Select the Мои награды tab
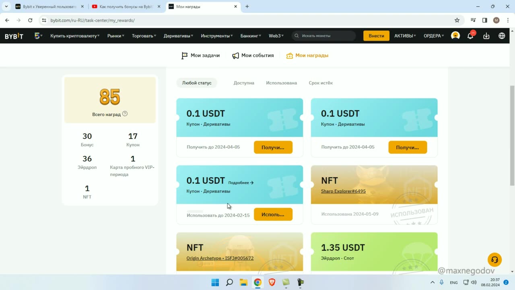 tap(307, 56)
